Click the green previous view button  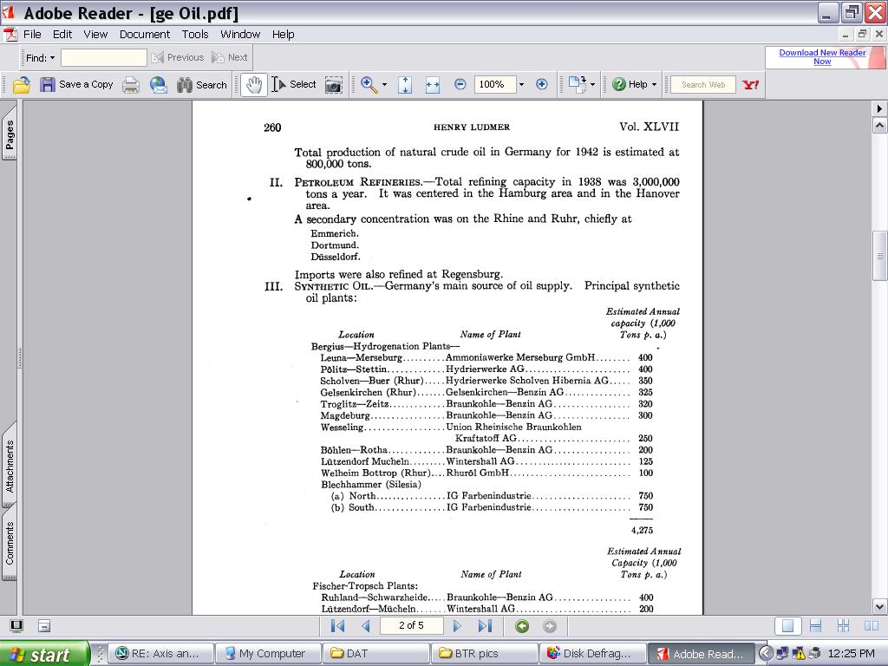522,626
